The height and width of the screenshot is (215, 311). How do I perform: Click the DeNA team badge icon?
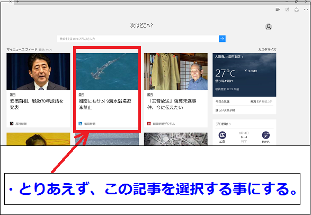pos(265,135)
